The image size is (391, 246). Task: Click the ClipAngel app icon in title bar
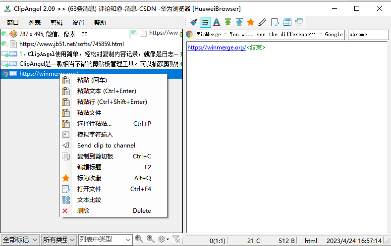(x=7, y=9)
